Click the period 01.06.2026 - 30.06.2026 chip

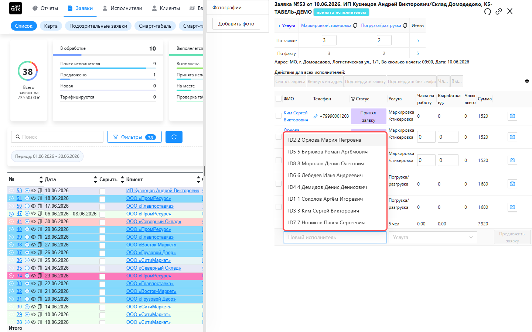pos(47,156)
